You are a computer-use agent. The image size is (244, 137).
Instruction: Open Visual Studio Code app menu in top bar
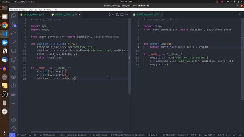tap(24, 2)
